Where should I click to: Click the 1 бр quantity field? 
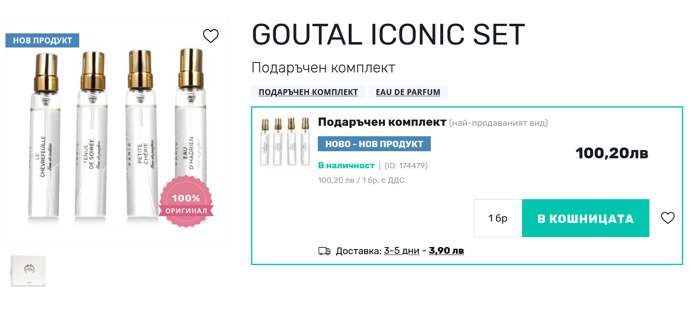[x=498, y=218]
